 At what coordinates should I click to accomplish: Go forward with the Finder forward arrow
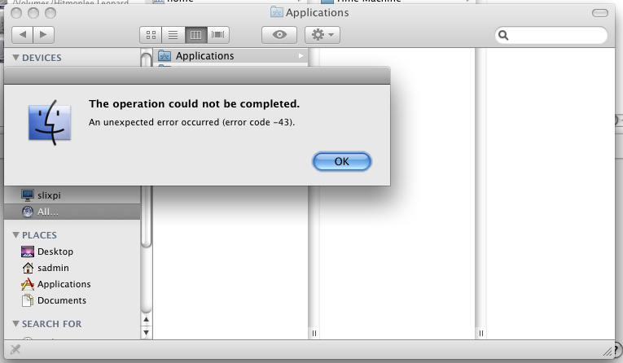pyautogui.click(x=44, y=34)
